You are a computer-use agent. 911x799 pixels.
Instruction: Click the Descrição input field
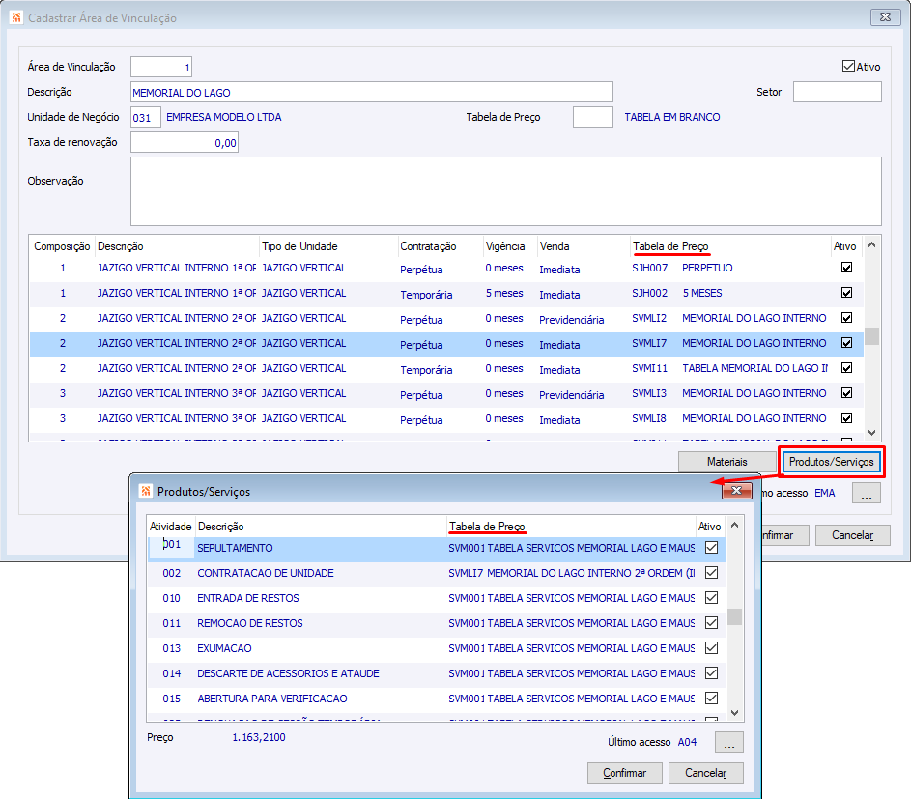pyautogui.click(x=371, y=92)
